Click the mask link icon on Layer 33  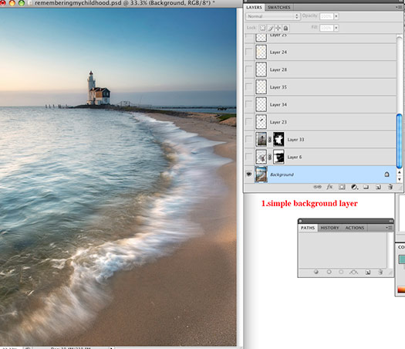(x=270, y=140)
